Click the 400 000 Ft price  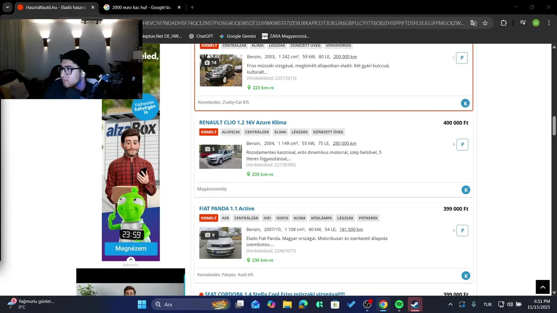(x=456, y=123)
